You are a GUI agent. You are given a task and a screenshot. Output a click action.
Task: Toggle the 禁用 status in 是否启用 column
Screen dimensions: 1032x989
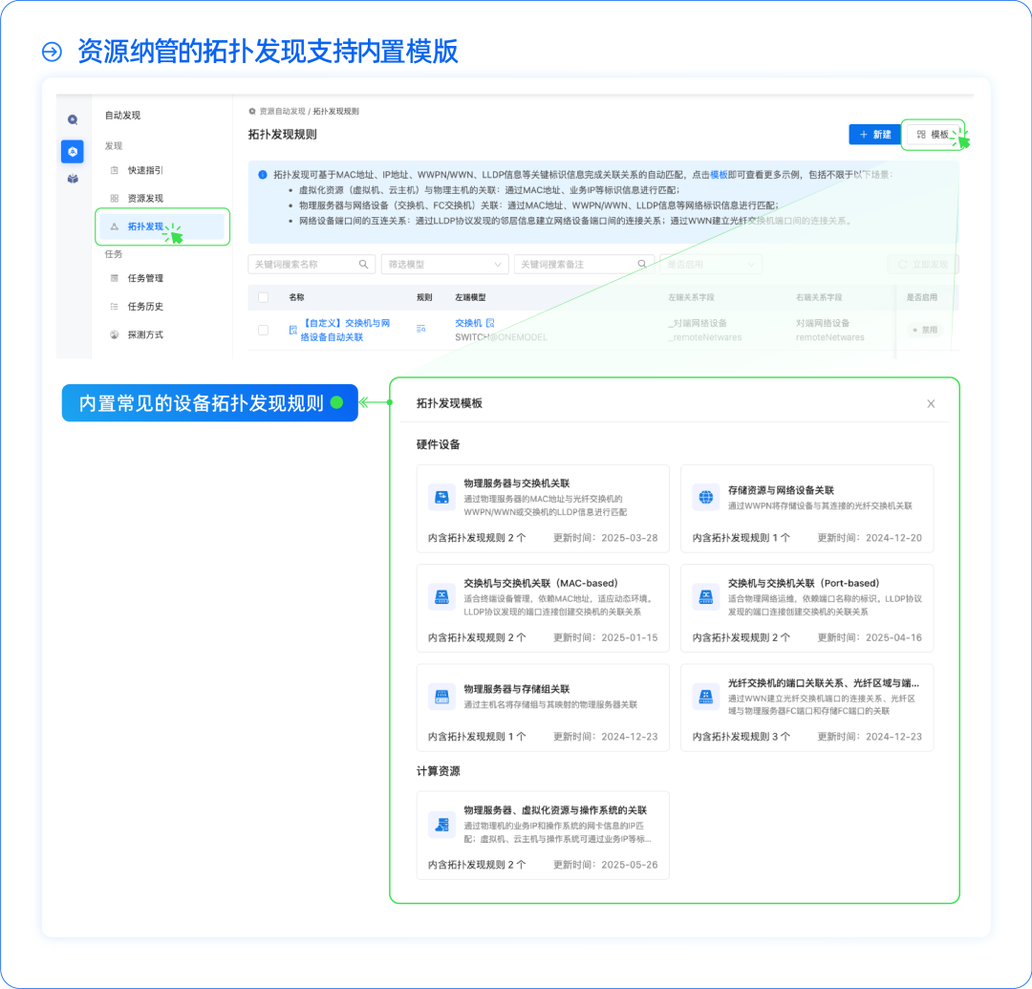(x=923, y=328)
